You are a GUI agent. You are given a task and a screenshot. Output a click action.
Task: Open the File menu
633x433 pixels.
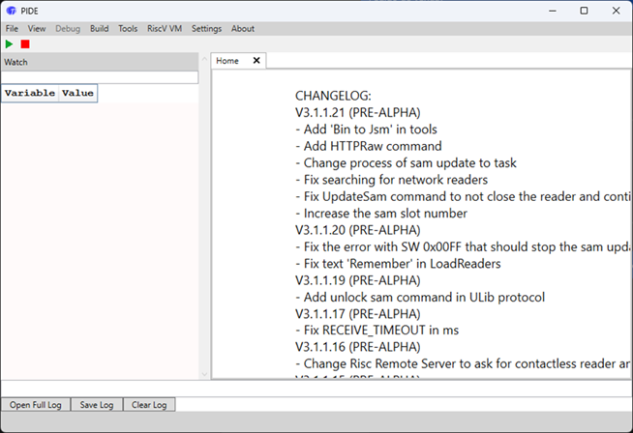pos(12,29)
